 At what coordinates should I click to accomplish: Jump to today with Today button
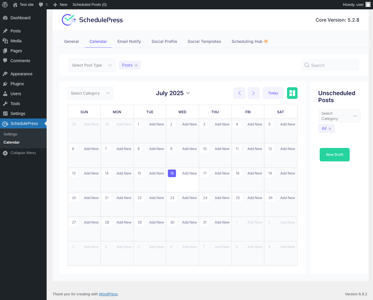[273, 93]
